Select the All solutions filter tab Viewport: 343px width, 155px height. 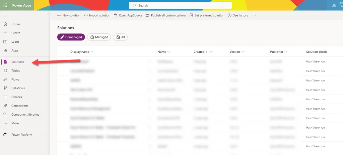pyautogui.click(x=120, y=37)
